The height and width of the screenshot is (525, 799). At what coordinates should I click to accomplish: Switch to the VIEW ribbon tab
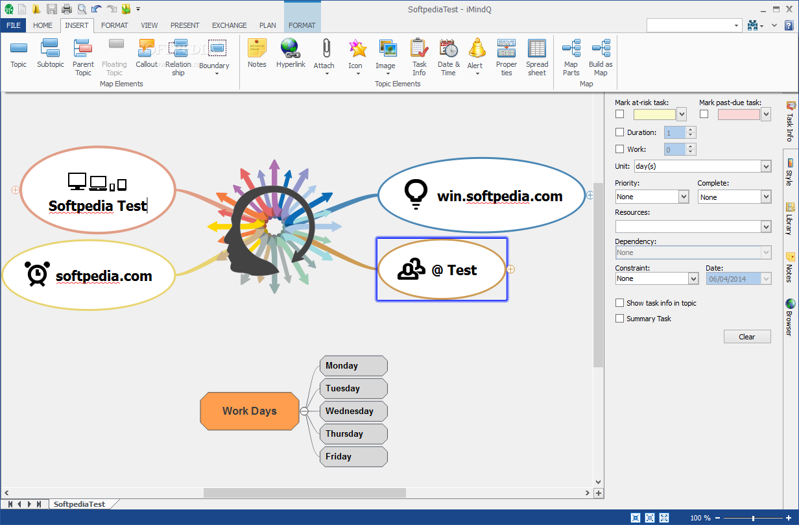pos(149,25)
